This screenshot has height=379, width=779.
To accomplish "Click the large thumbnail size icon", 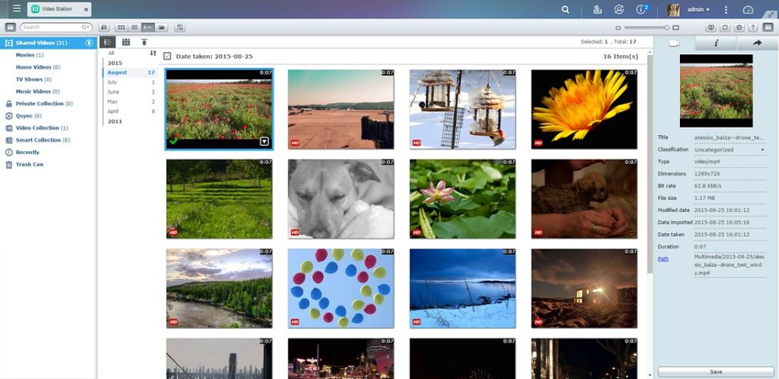I will point(676,28).
